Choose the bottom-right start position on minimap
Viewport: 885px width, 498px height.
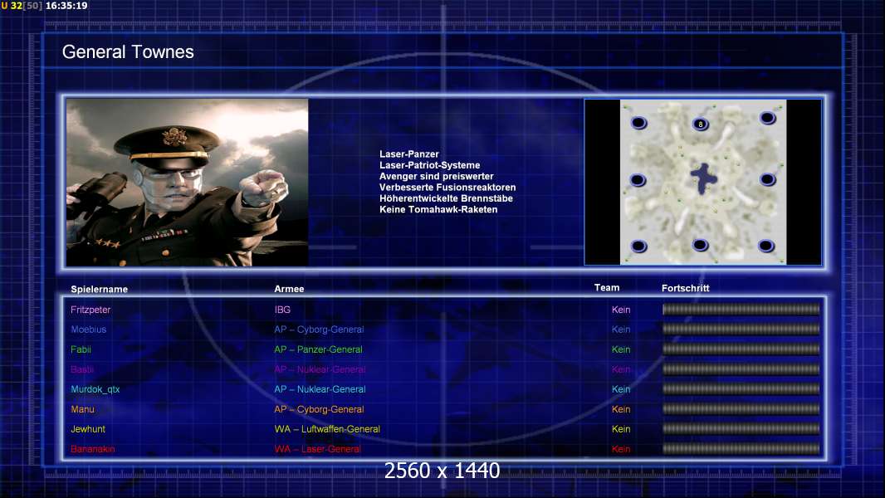(x=765, y=245)
